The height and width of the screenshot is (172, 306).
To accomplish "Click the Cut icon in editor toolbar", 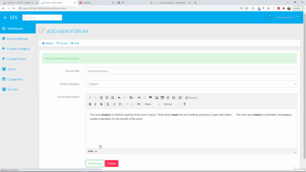I will (x=90, y=97).
